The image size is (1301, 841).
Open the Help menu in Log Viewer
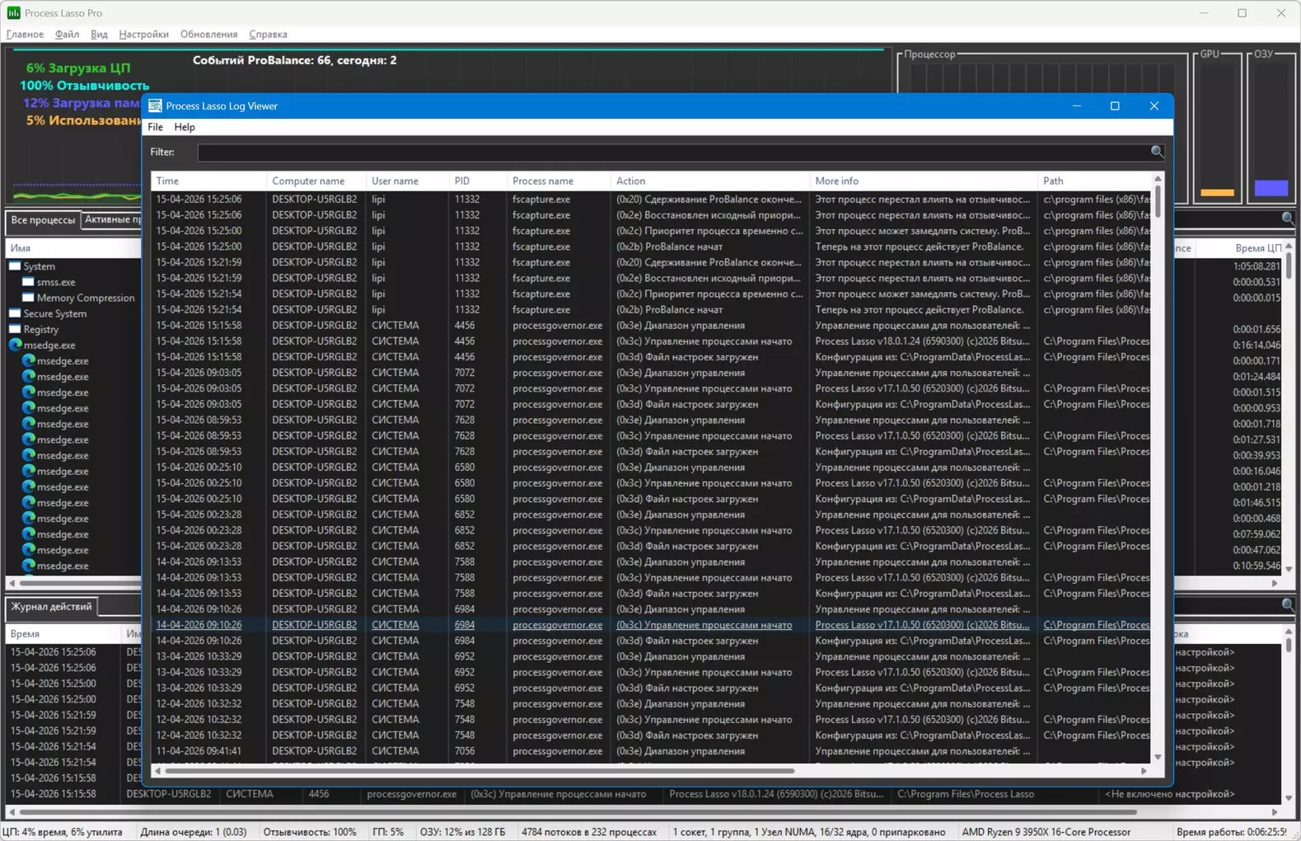click(185, 127)
